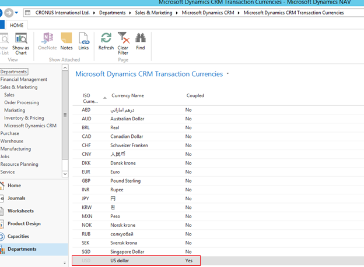Click Sales & Marketing breadcrumb

tap(153, 13)
